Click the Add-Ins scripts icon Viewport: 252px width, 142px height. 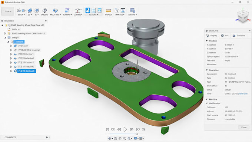133,10
